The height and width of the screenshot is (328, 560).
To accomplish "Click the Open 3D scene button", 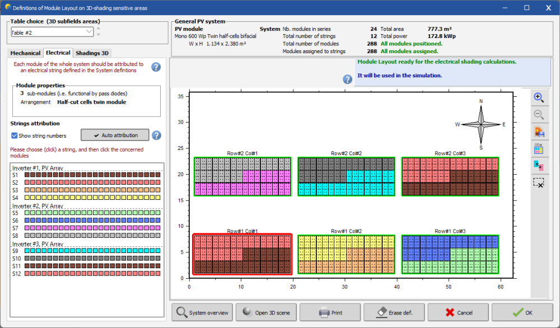I will pos(267,312).
